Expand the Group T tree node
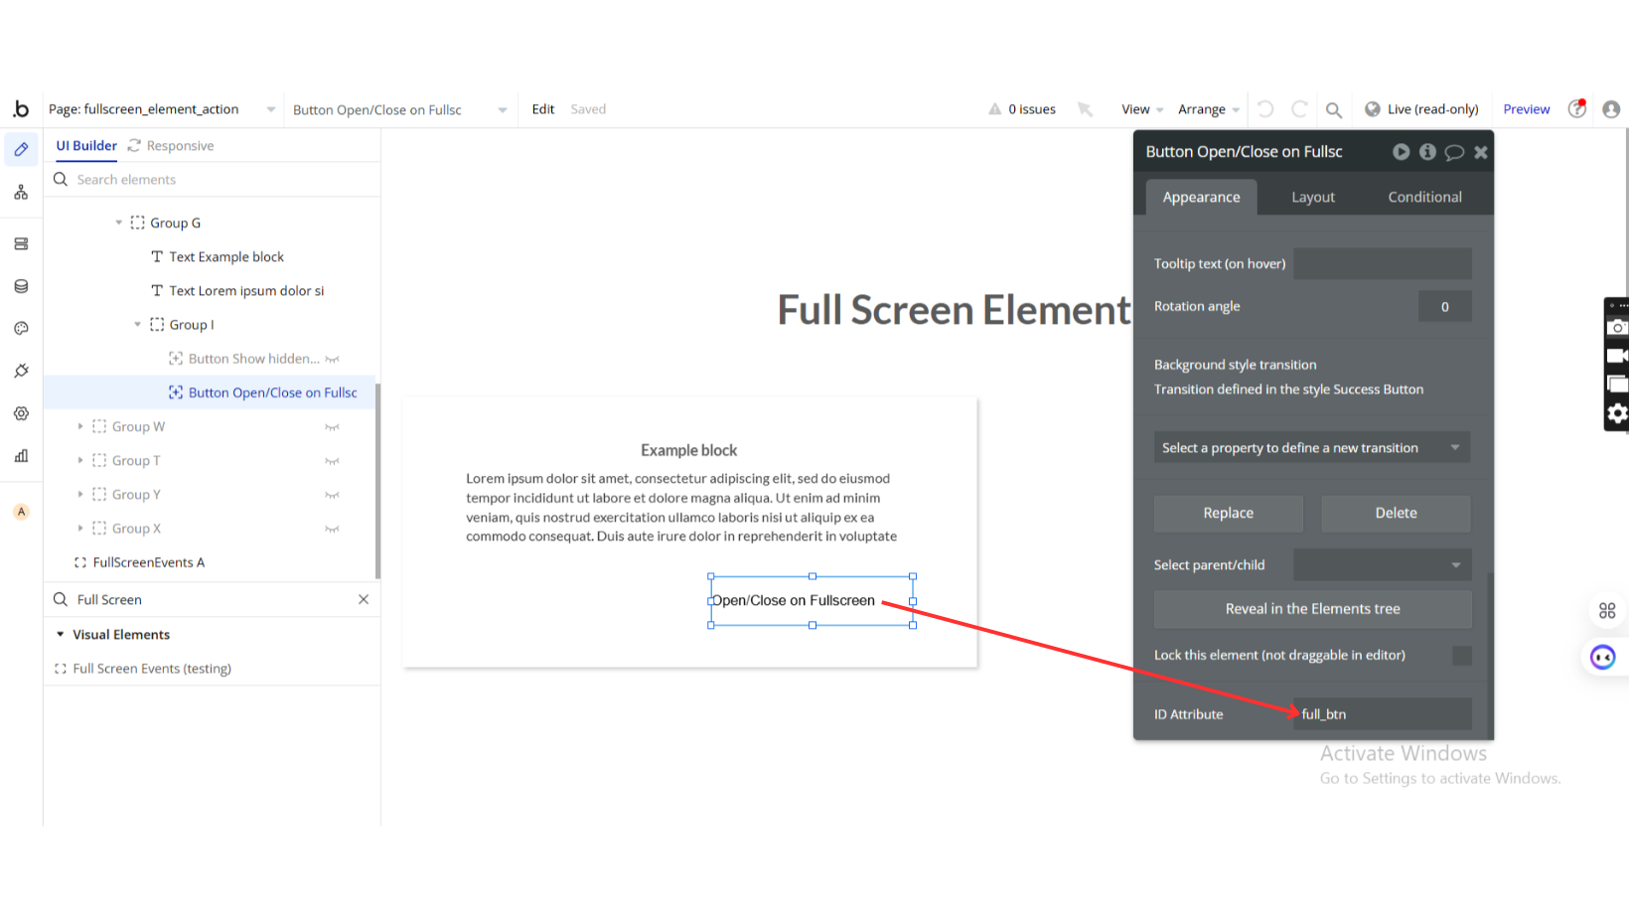Screen dimensions: 1629x918 [x=80, y=460]
